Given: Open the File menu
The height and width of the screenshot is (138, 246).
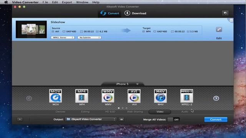Looking at the screenshot, I should (x=45, y=2).
